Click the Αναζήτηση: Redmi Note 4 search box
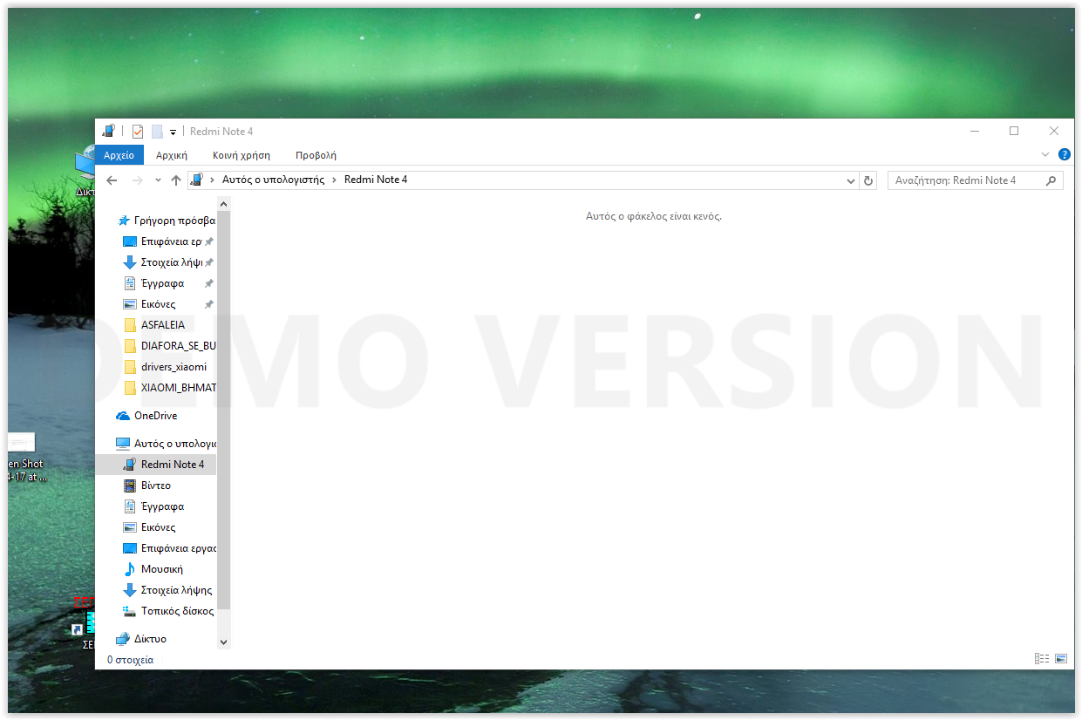Screen dimensions: 1082x720 click(x=966, y=180)
